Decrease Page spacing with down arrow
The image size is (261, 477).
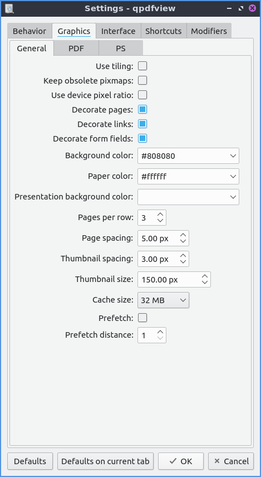tap(183, 241)
